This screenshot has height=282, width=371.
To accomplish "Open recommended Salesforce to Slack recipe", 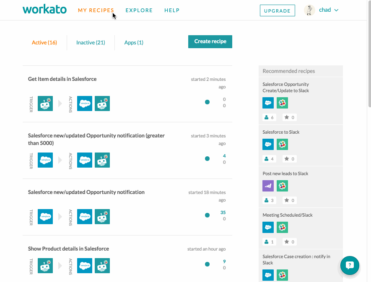I will 281,132.
